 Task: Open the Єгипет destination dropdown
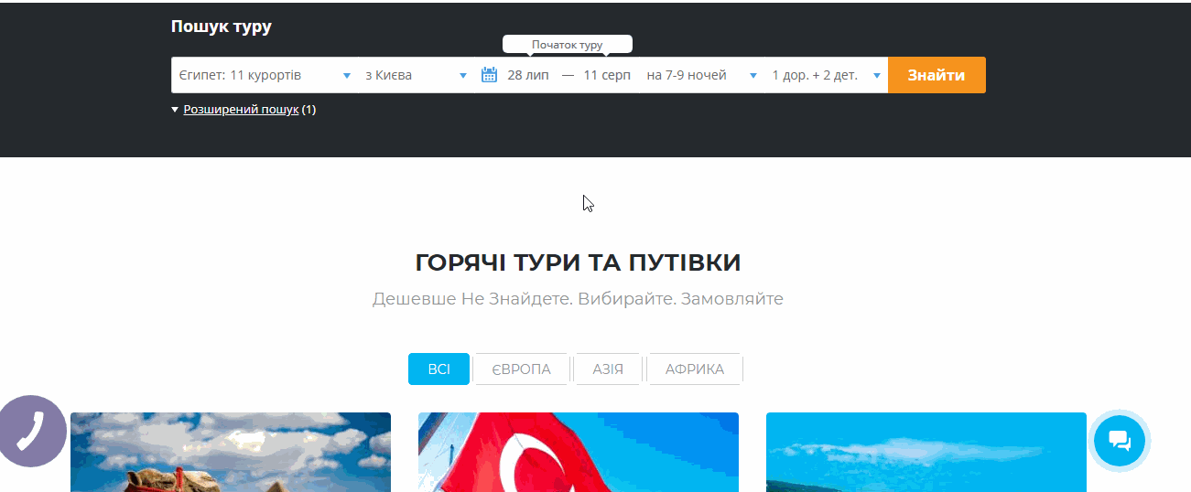265,75
